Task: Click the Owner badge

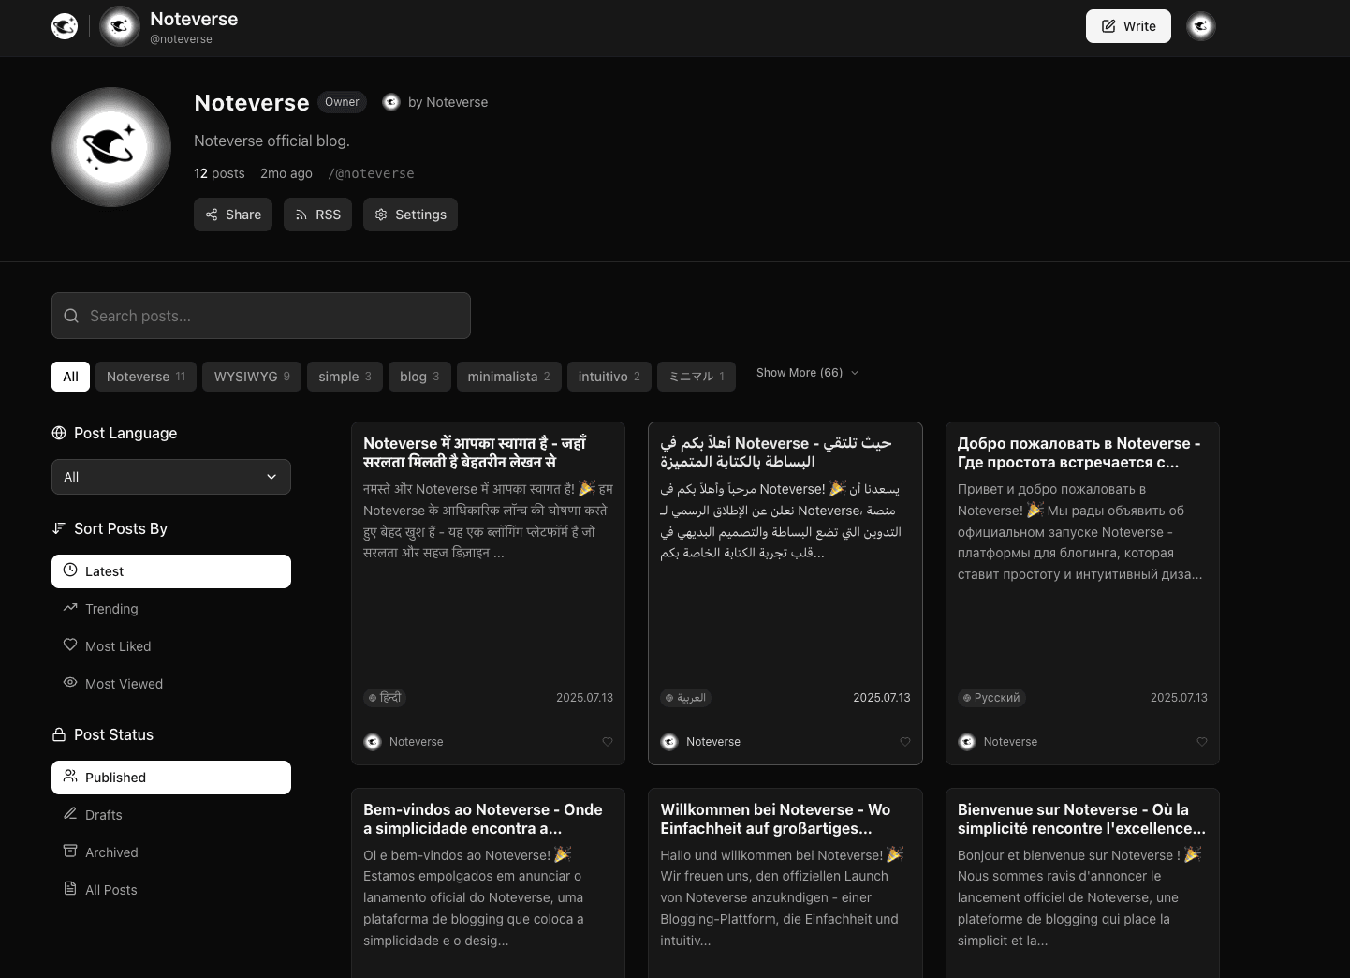Action: [x=342, y=102]
